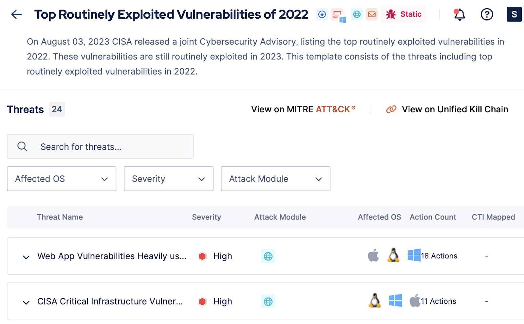524x324 pixels.
Task: Open the Severity filter dropdown
Action: (x=168, y=179)
